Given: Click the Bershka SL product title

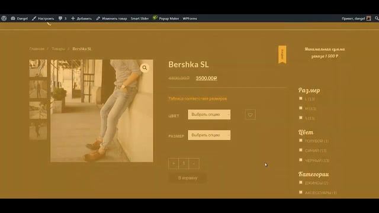Looking at the screenshot, I should coord(188,64).
